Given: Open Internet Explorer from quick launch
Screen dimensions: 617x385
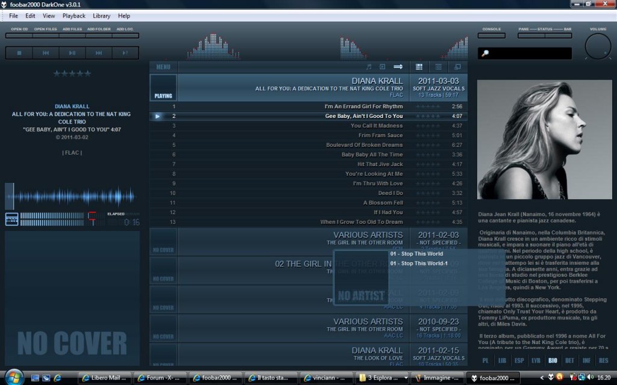Looking at the screenshot, I should coord(57,378).
